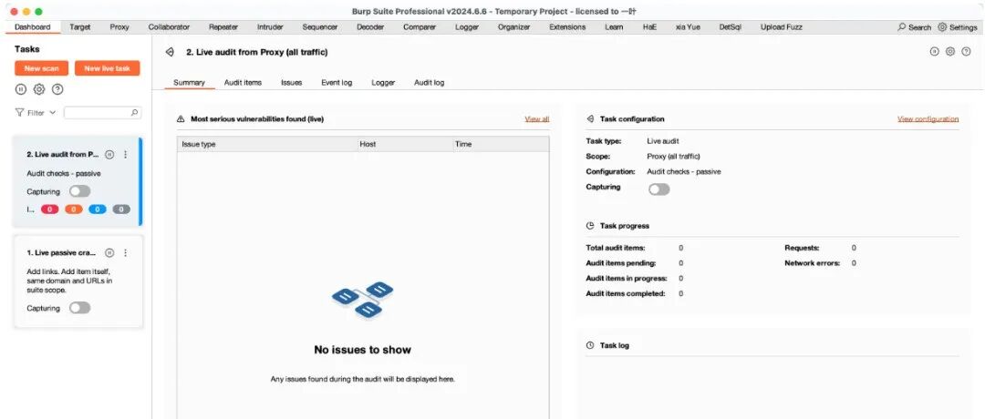This screenshot has width=985, height=419.
Task: Sort issues by the Issue type column
Action: [x=266, y=144]
